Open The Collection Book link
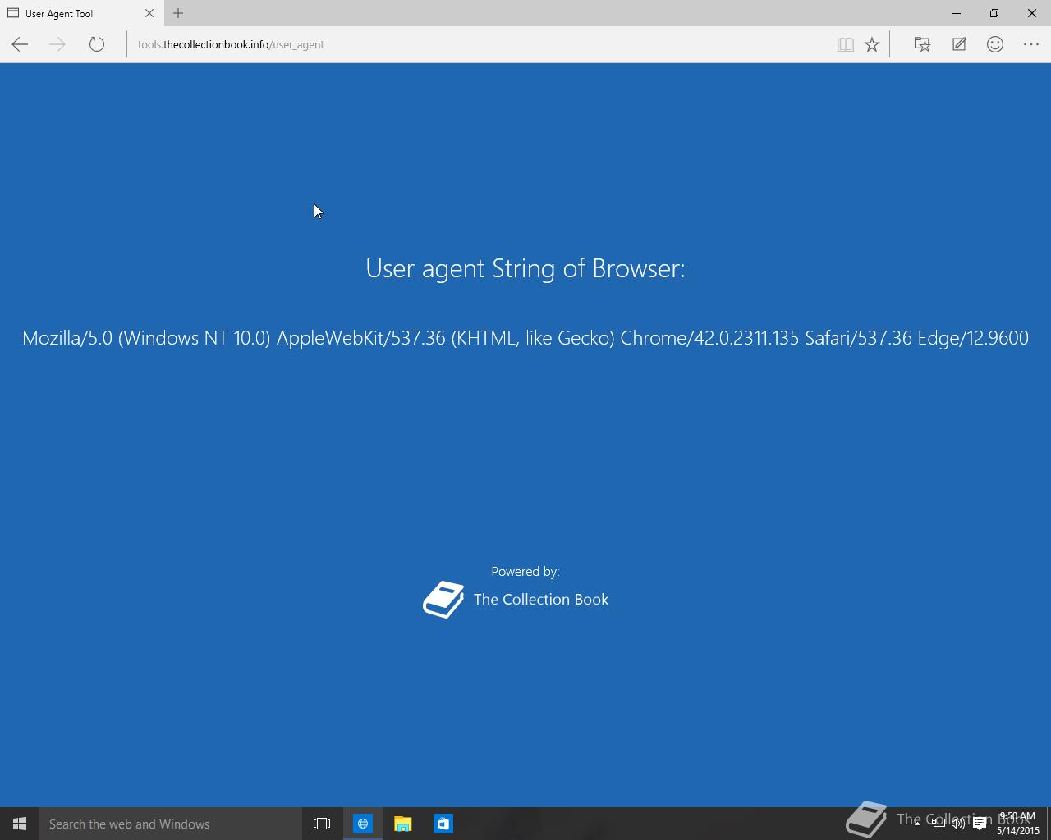The height and width of the screenshot is (840, 1051). click(541, 600)
